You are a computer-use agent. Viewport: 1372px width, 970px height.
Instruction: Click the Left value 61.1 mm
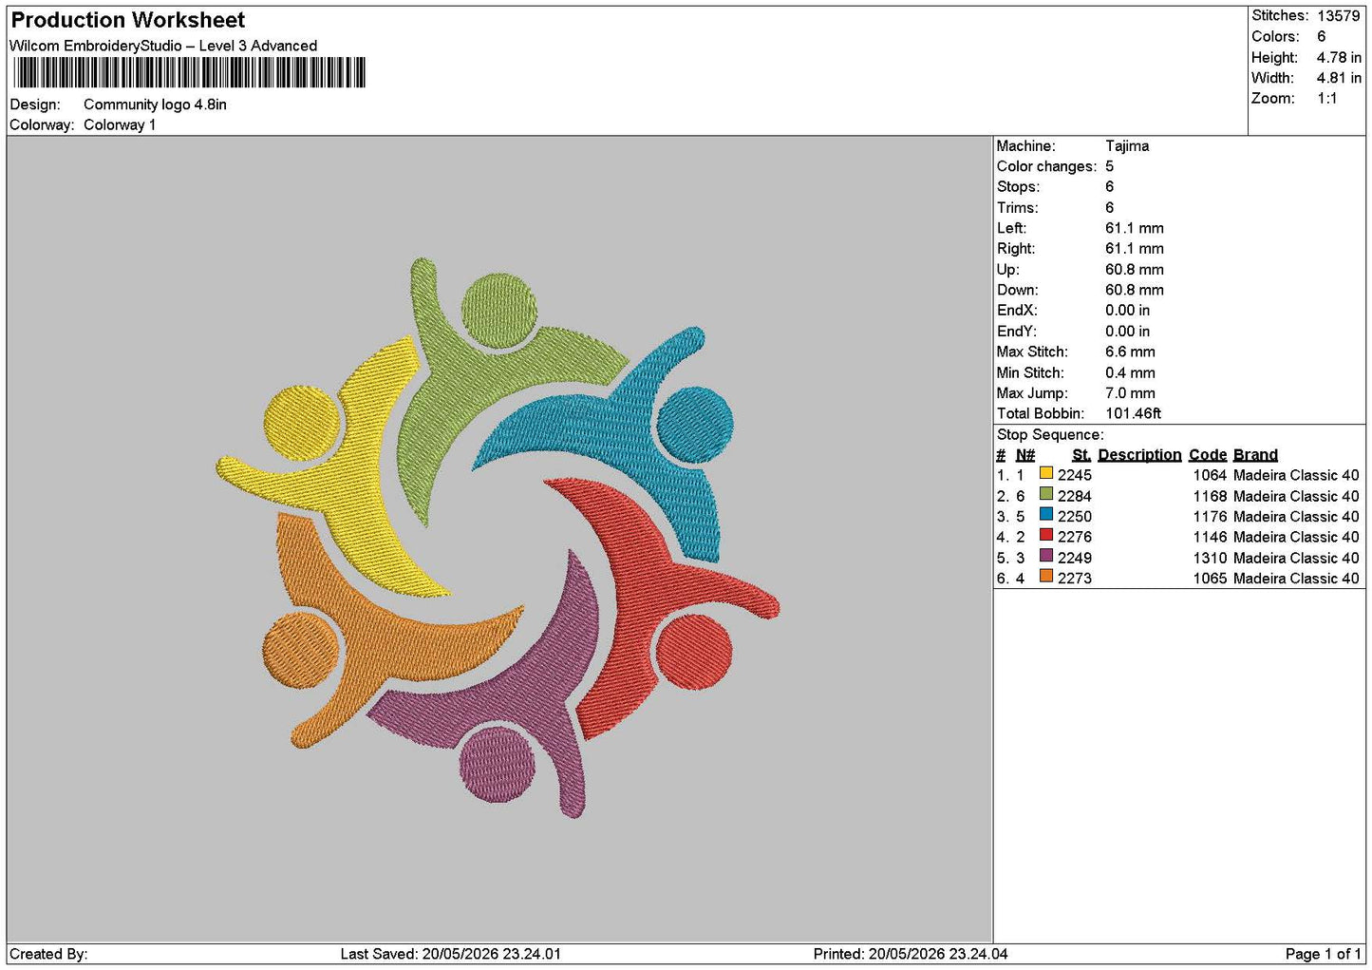point(1134,228)
